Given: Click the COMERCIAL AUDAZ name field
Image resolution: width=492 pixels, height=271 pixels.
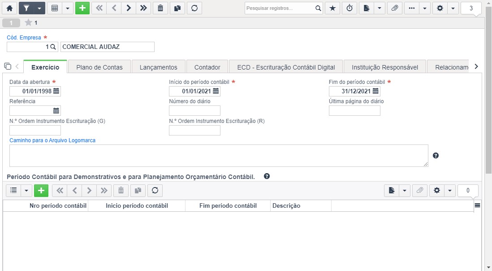Looking at the screenshot, I should pyautogui.click(x=107, y=47).
